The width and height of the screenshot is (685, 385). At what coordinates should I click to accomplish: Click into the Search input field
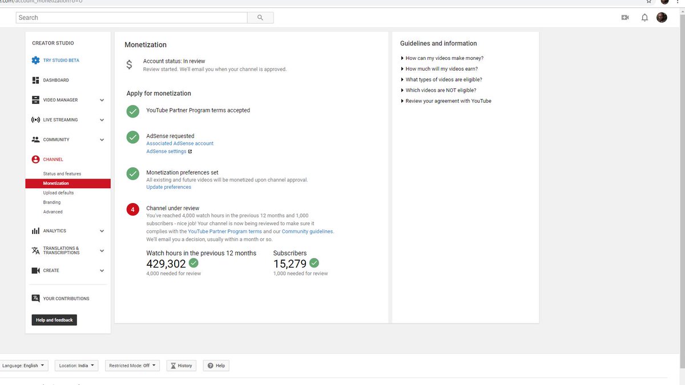131,18
